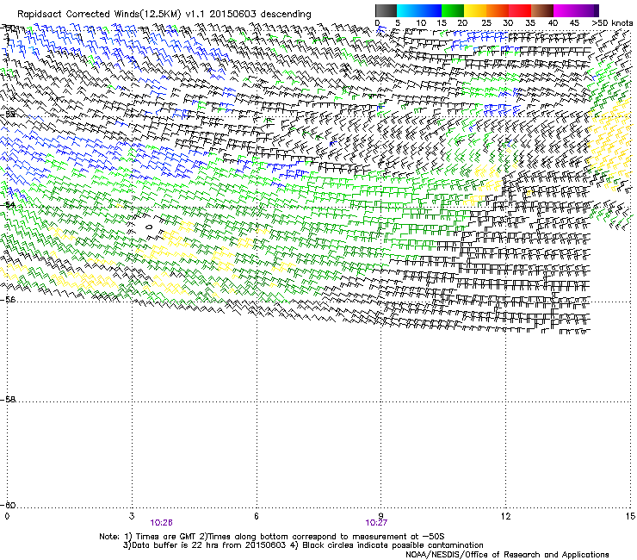The width and height of the screenshot is (637, 560).
Task: Select the green 15–20 knot legend band
Action: 453,10
